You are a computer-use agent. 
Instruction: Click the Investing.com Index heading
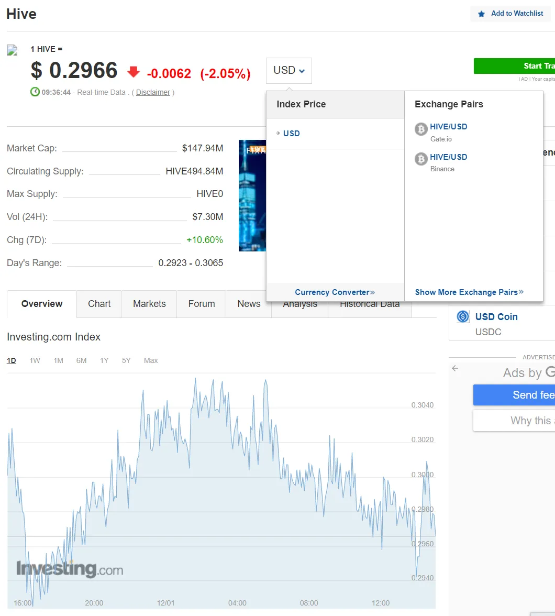click(x=53, y=337)
